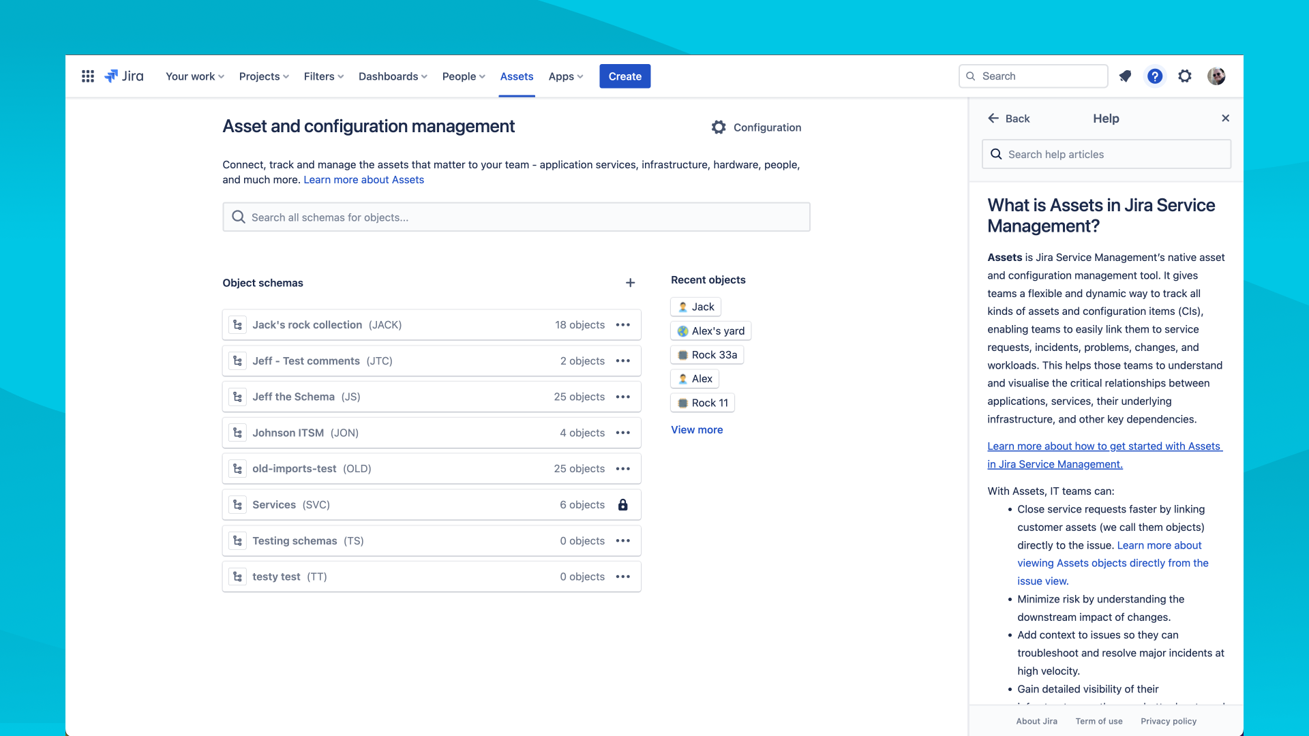This screenshot has height=736, width=1309.
Task: Open the Dashboards dropdown
Action: click(393, 76)
